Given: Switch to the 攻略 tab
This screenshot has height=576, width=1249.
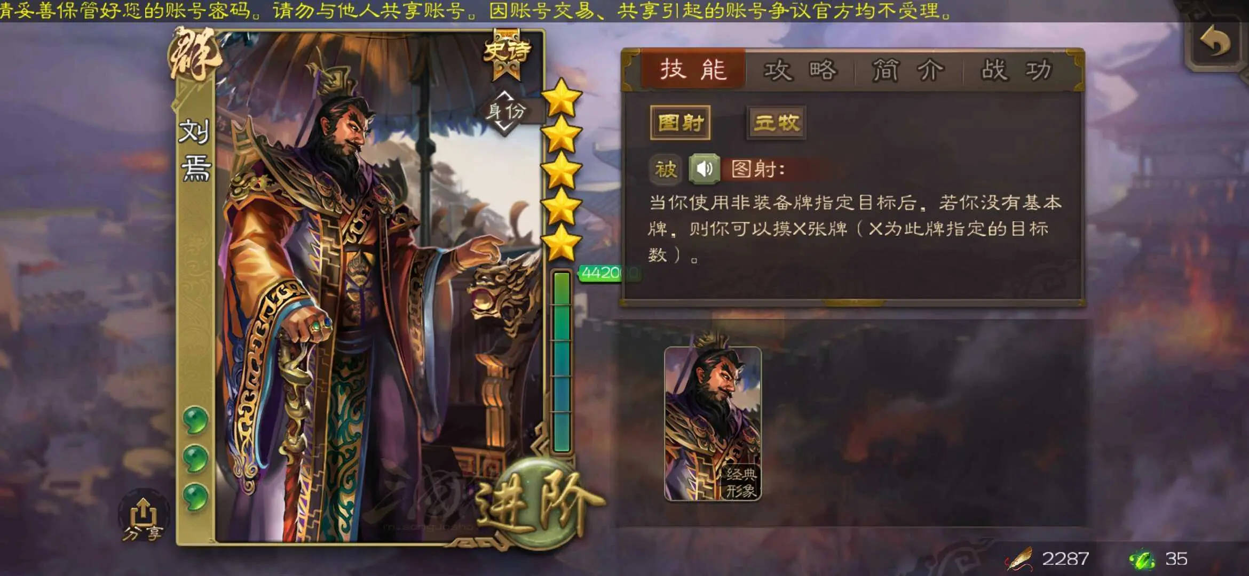Looking at the screenshot, I should [800, 70].
